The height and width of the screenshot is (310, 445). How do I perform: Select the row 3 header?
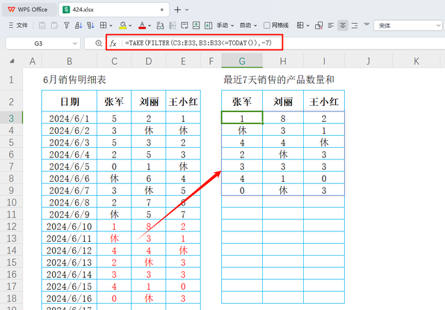point(11,118)
